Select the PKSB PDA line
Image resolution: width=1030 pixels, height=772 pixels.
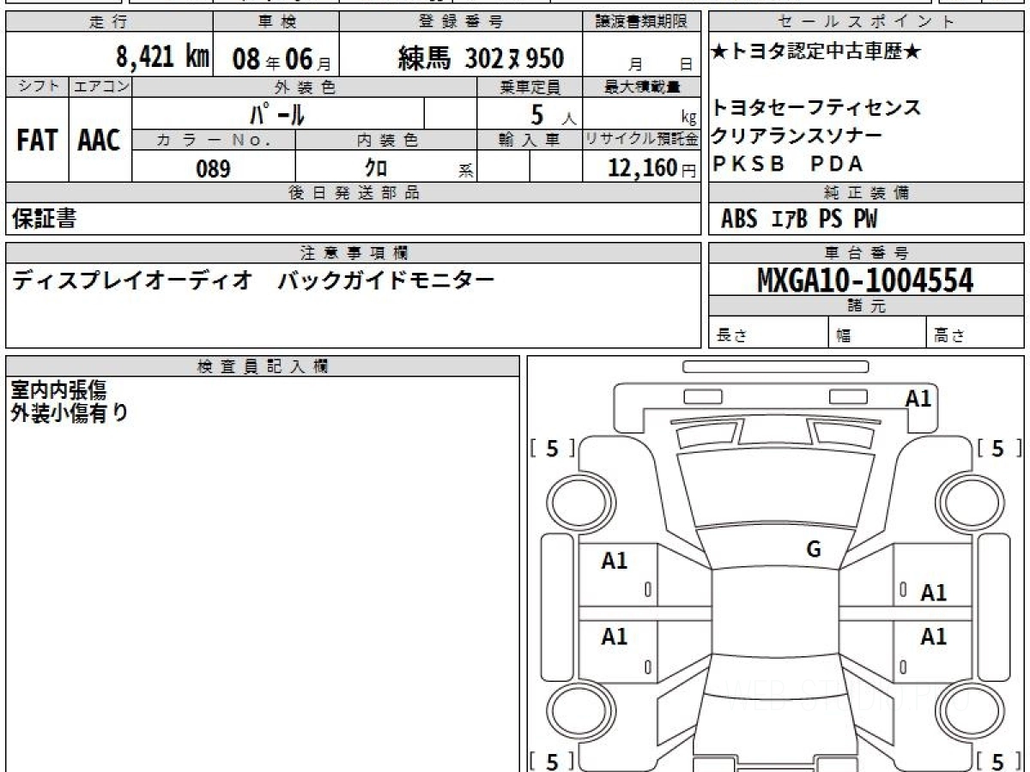787,164
